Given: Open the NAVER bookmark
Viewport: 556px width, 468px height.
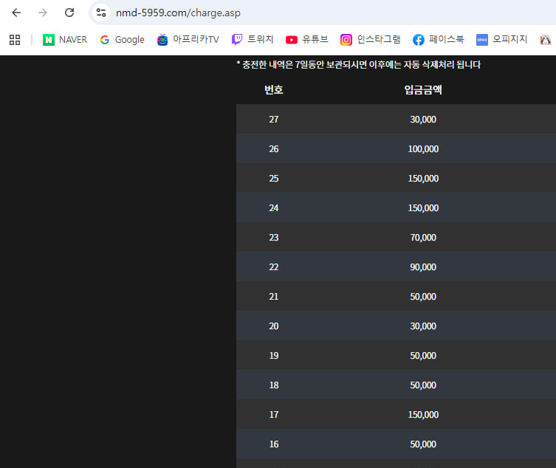Looking at the screenshot, I should 65,40.
